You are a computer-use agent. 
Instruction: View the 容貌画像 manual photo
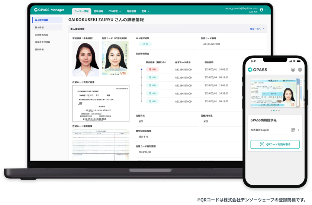tap(86, 59)
